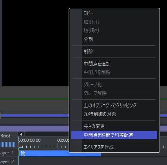Select グループ化 in the context menu
The width and height of the screenshot is (167, 165).
(x=114, y=85)
